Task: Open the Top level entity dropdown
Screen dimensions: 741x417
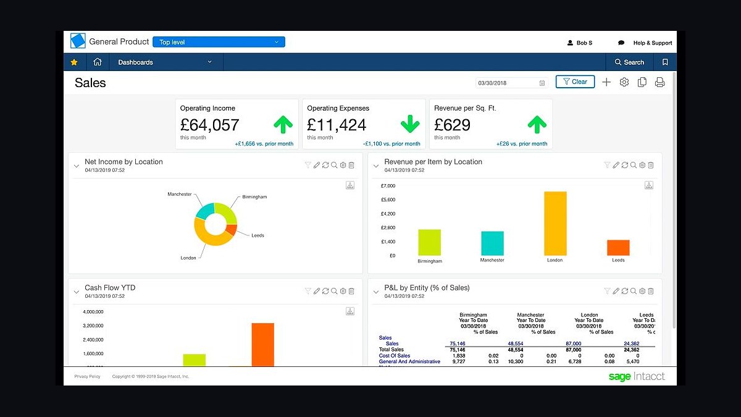Action: coord(219,42)
